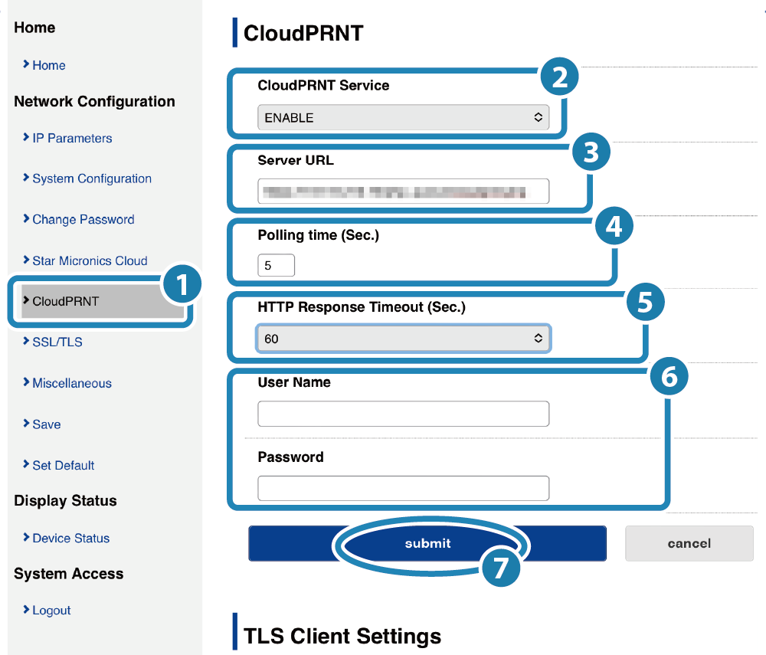The image size is (766, 655).
Task: Click Save in the sidebar menu
Action: [46, 424]
